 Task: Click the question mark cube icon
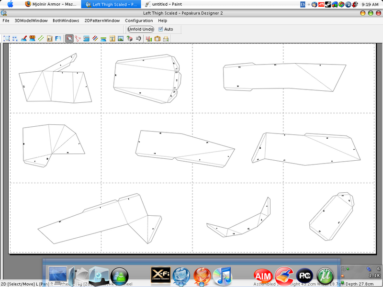129,38
